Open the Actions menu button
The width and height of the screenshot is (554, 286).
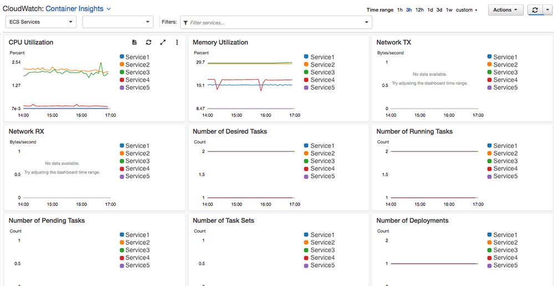pyautogui.click(x=505, y=10)
